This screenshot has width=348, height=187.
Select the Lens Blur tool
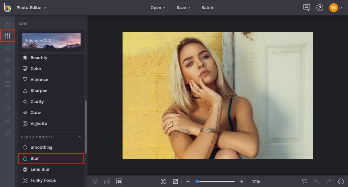[51, 169]
